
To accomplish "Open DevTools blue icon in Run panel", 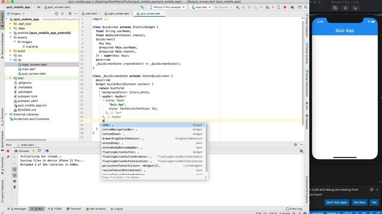I will click(x=47, y=151).
